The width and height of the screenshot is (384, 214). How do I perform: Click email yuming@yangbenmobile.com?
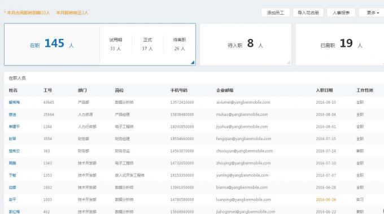[x=242, y=175]
